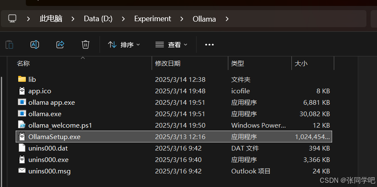Click the Windows Power... type cell
Viewport: 377px width, 187px height.
[x=258, y=126]
